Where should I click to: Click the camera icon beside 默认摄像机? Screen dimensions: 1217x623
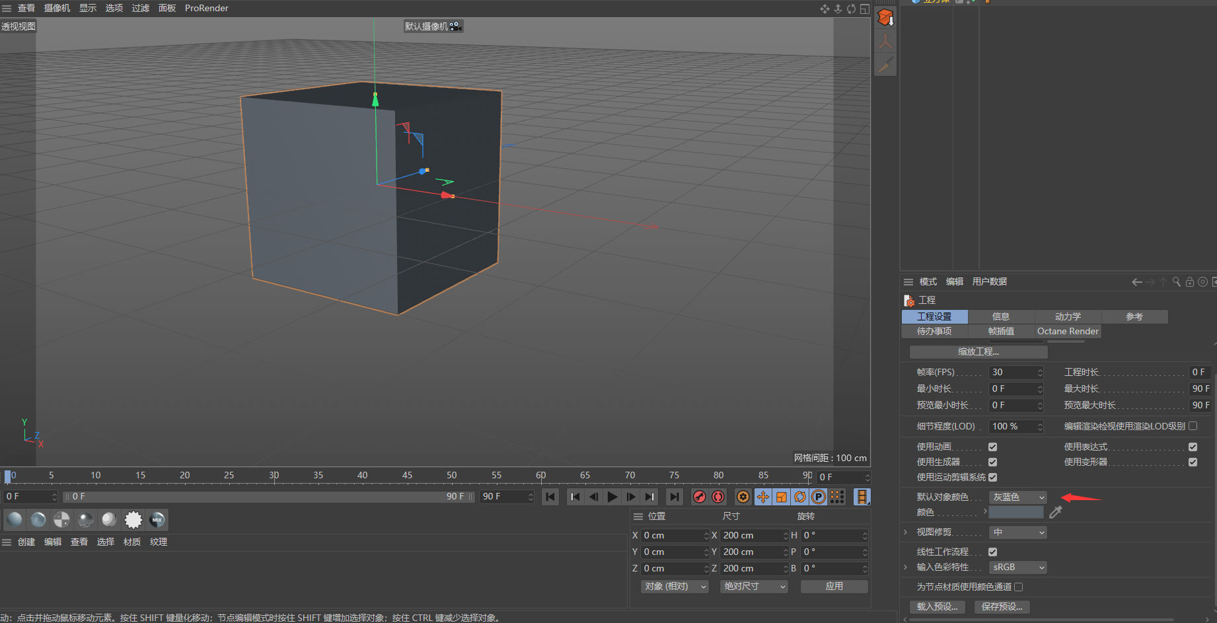(x=455, y=26)
